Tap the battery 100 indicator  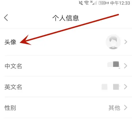pyautogui.click(x=102, y=3)
